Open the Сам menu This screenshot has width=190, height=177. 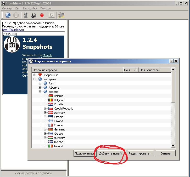coord(18,8)
